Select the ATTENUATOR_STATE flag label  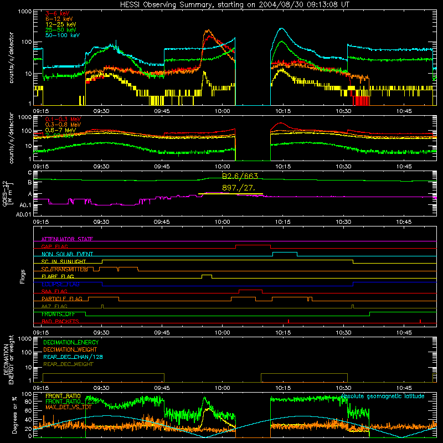tap(67, 239)
